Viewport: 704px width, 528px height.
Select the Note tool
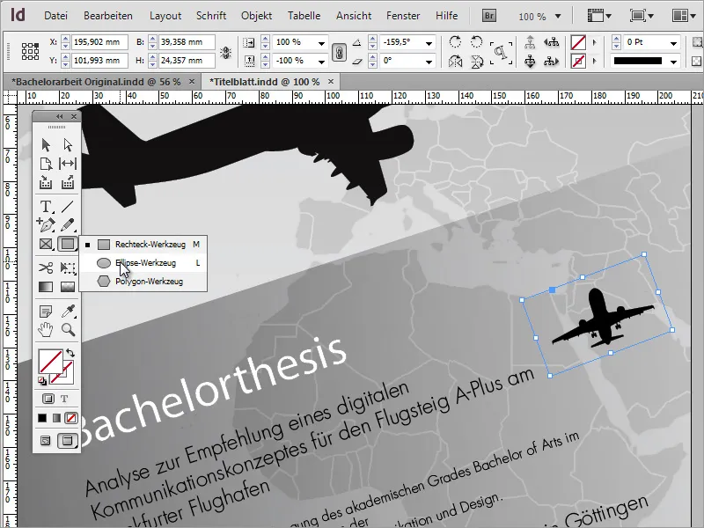tap(46, 311)
